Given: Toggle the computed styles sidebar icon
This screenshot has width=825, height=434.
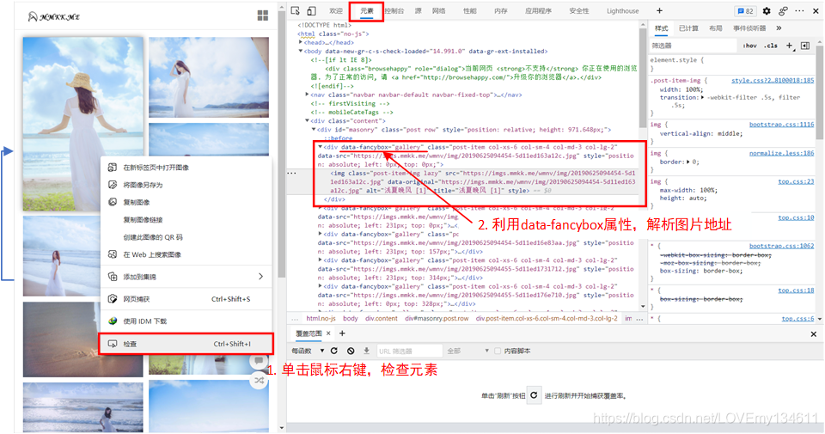Looking at the screenshot, I should point(805,46).
